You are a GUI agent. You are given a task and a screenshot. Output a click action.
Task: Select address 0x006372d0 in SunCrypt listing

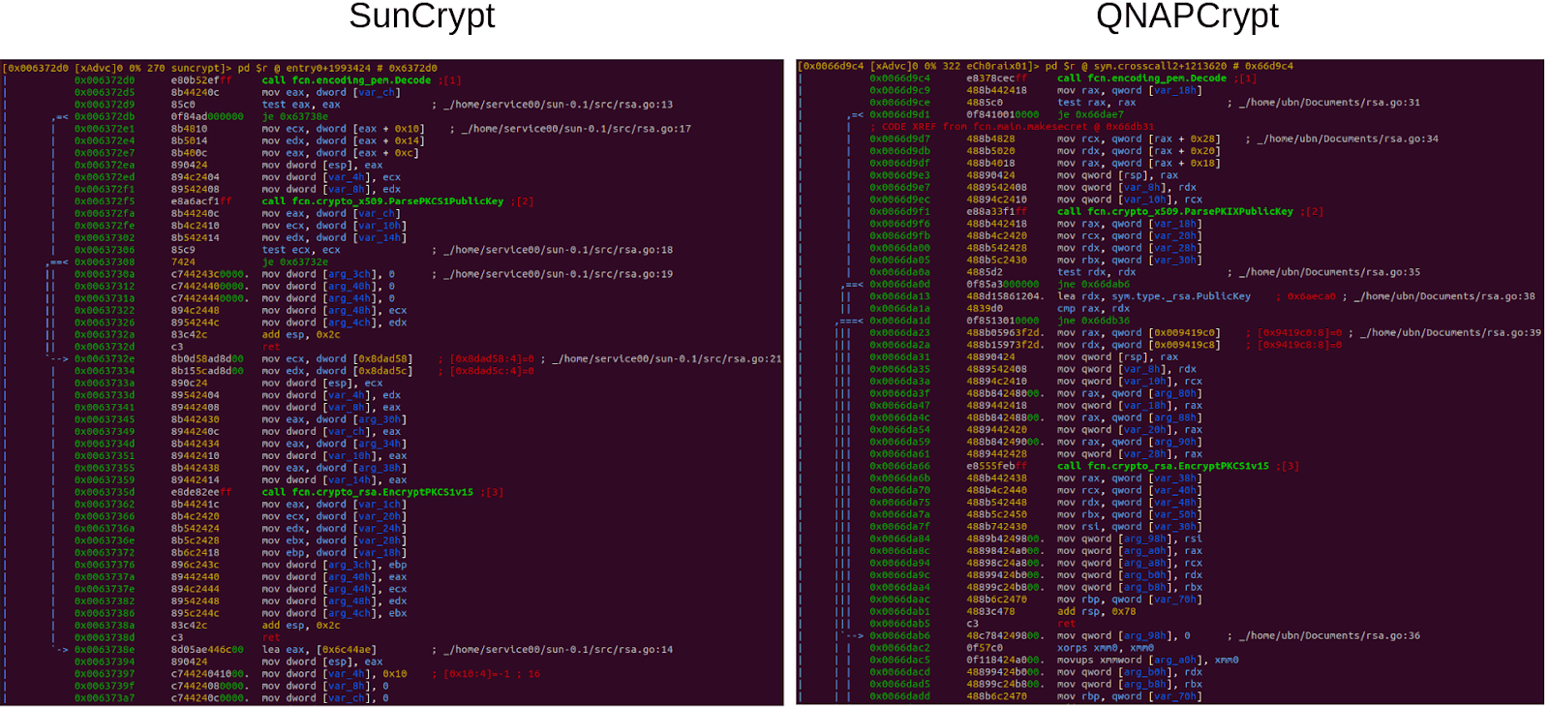click(105, 80)
